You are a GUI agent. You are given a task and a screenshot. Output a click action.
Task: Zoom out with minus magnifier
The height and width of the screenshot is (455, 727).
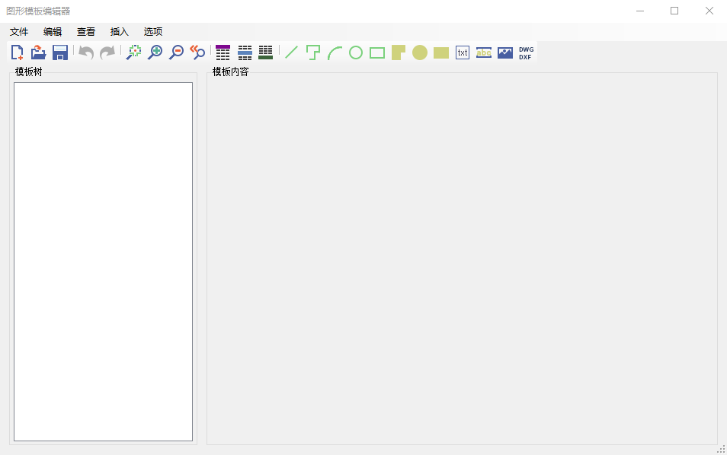coord(177,52)
